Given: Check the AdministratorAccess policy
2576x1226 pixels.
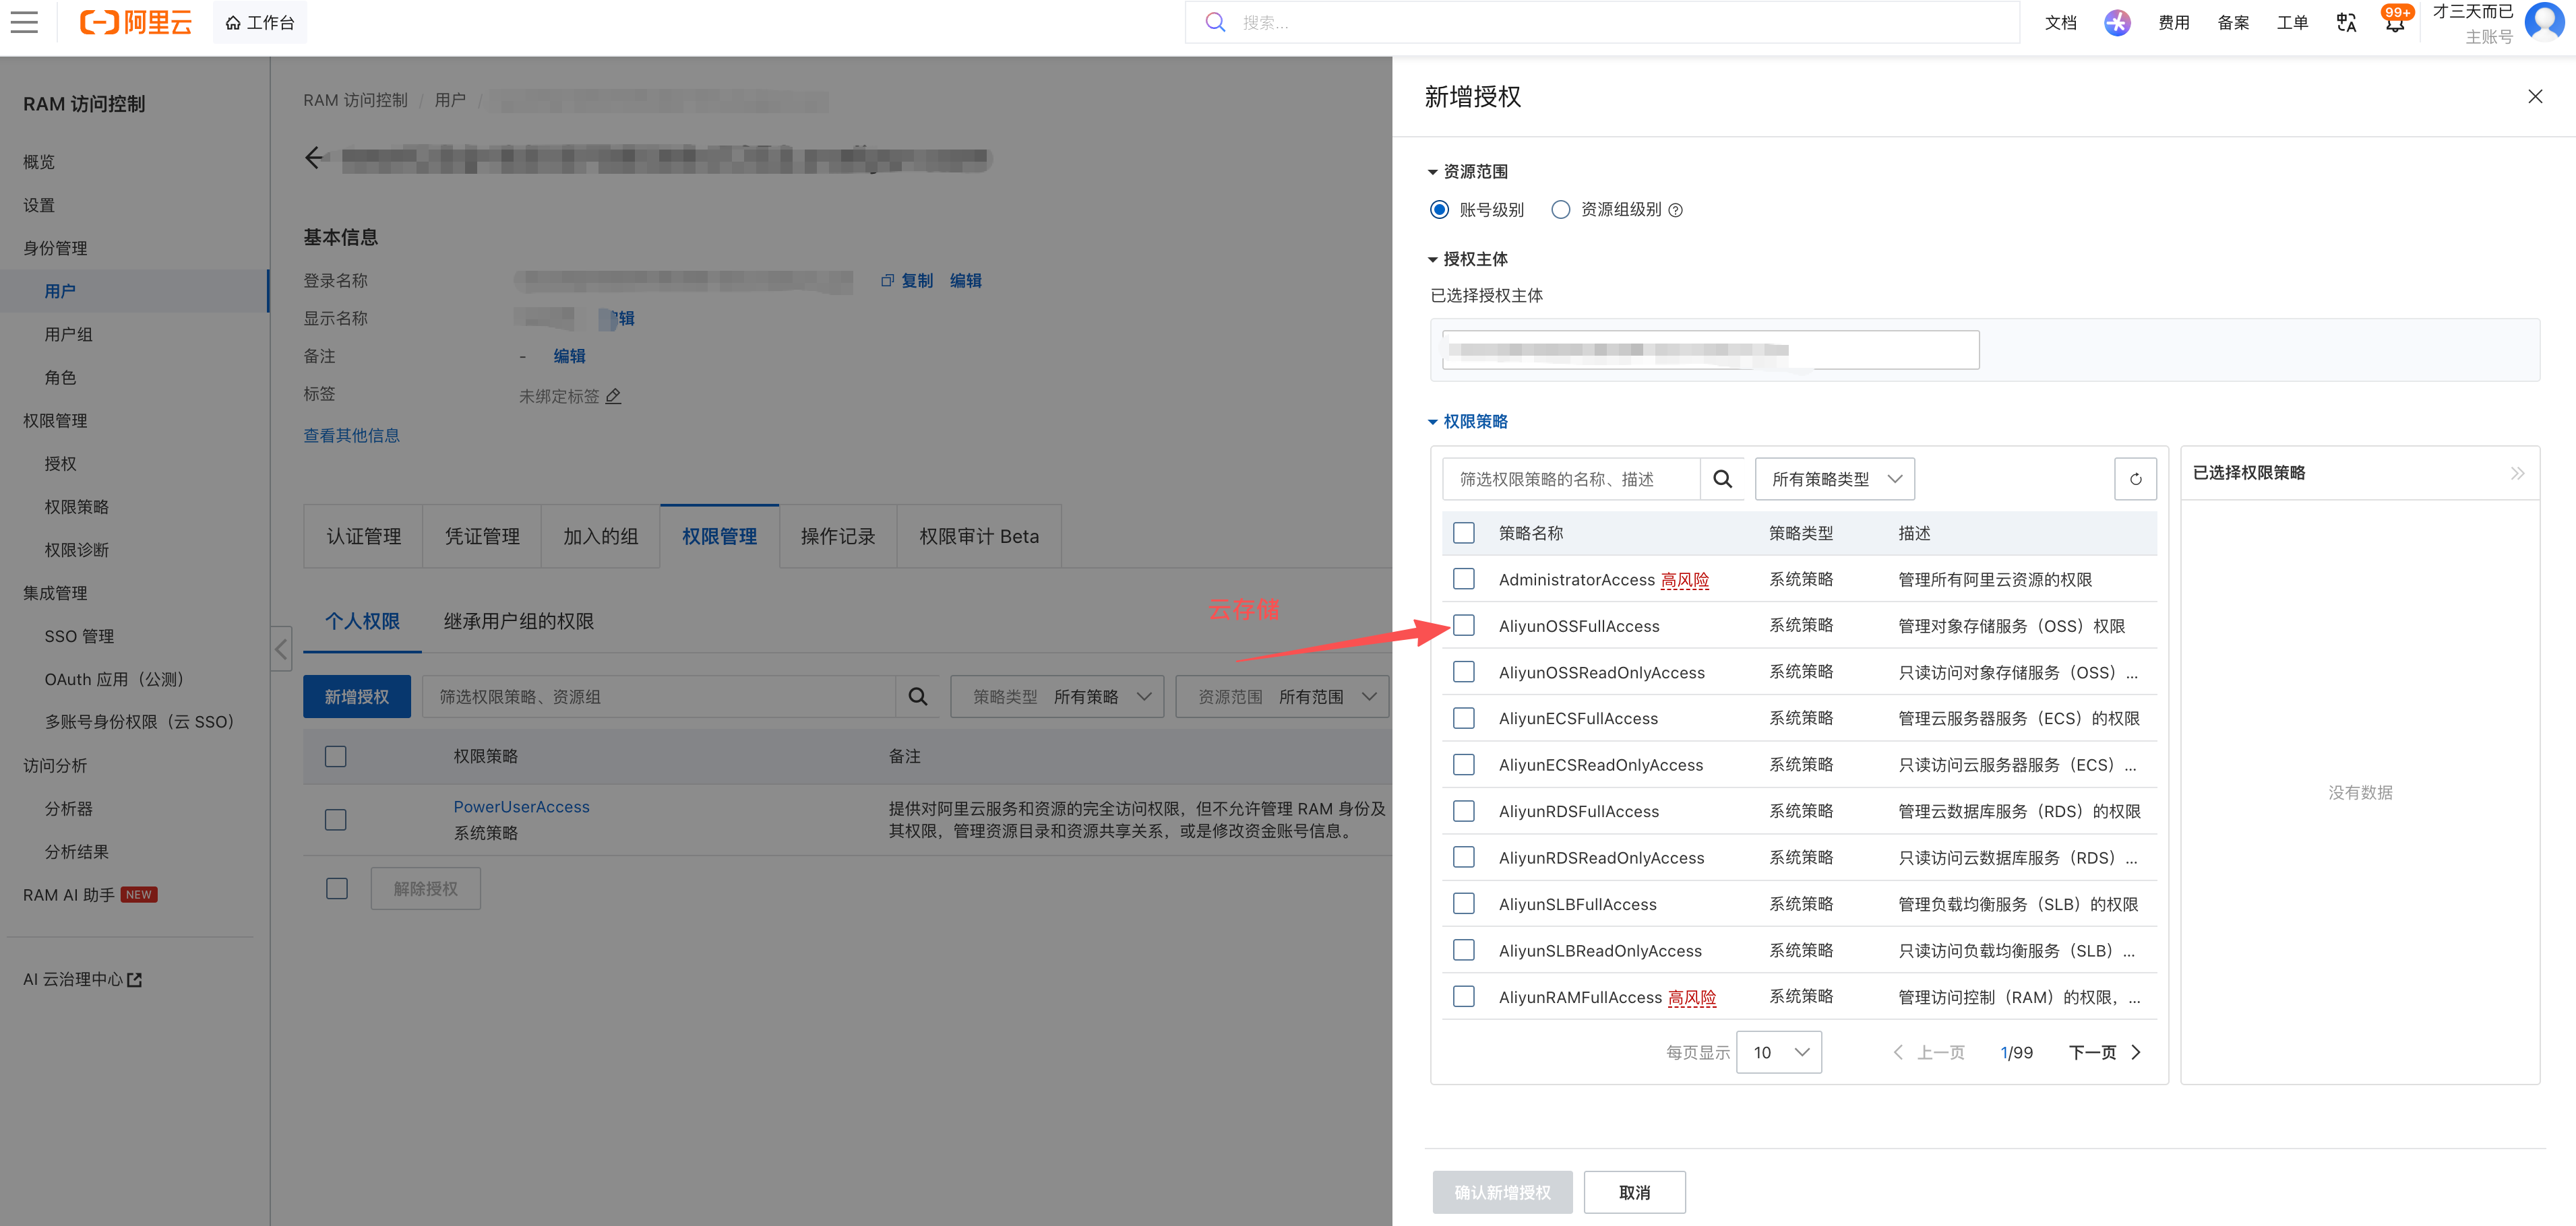Looking at the screenshot, I should (1464, 579).
